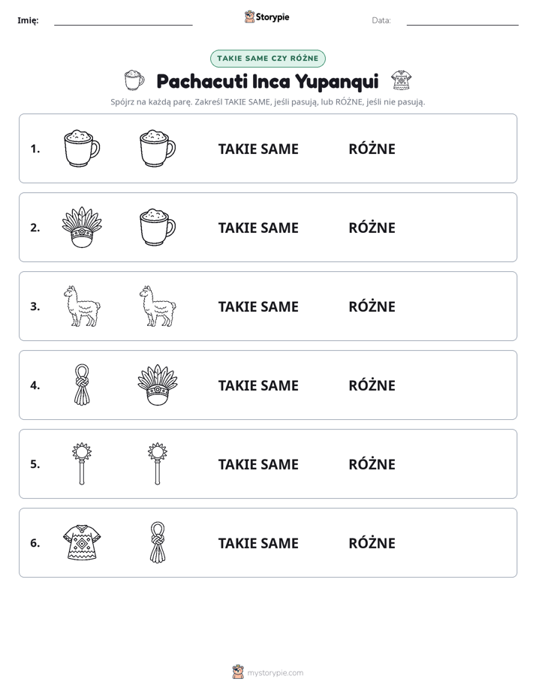Click the patterned tunic icon in row 6
Image resolution: width=536 pixels, height=694 pixels.
[x=82, y=542]
